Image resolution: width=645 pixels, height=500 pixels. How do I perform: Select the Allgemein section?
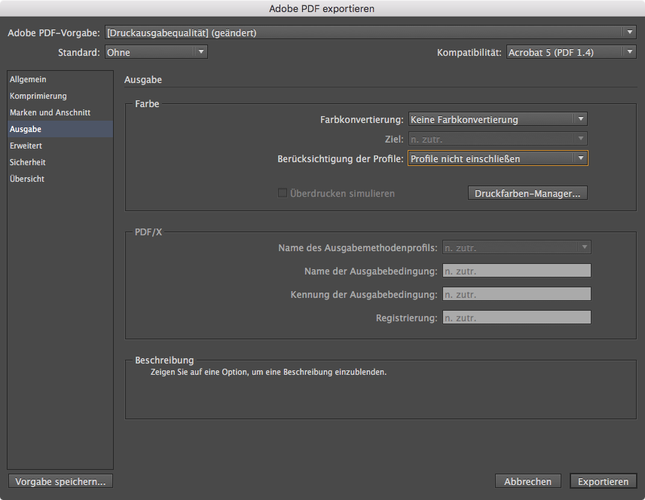click(x=60, y=79)
